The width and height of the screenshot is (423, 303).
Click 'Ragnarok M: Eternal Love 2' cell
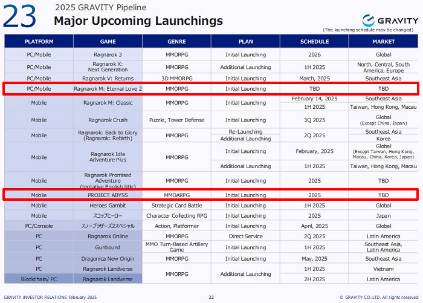(x=108, y=88)
